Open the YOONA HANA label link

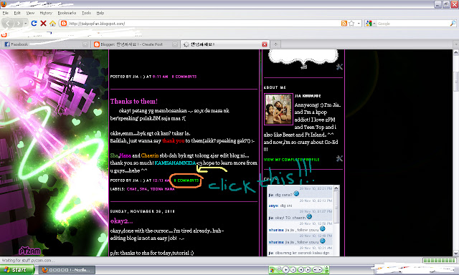point(163,189)
